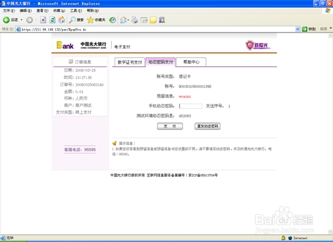Click the red reserved info 'woaini'
The width and height of the screenshot is (333, 242).
[185, 96]
